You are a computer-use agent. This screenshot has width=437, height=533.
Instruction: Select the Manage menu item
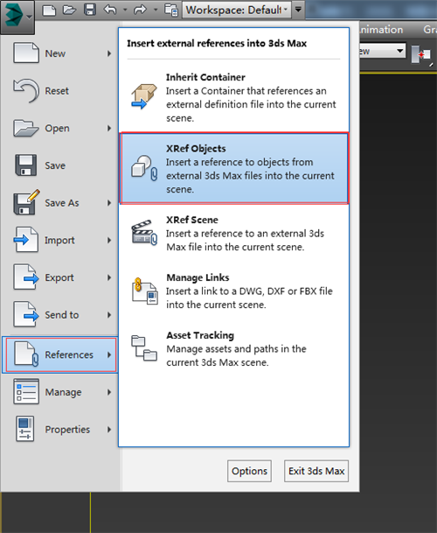(x=61, y=392)
